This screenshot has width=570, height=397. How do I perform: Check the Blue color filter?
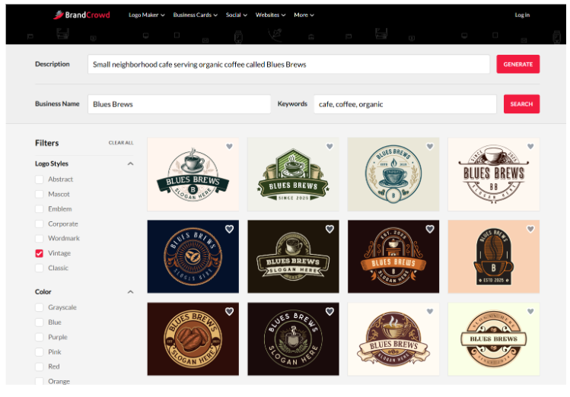tap(40, 322)
